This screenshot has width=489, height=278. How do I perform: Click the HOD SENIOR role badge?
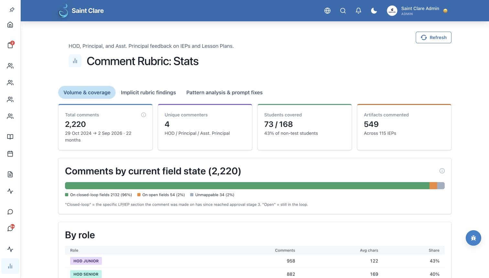[x=86, y=274]
